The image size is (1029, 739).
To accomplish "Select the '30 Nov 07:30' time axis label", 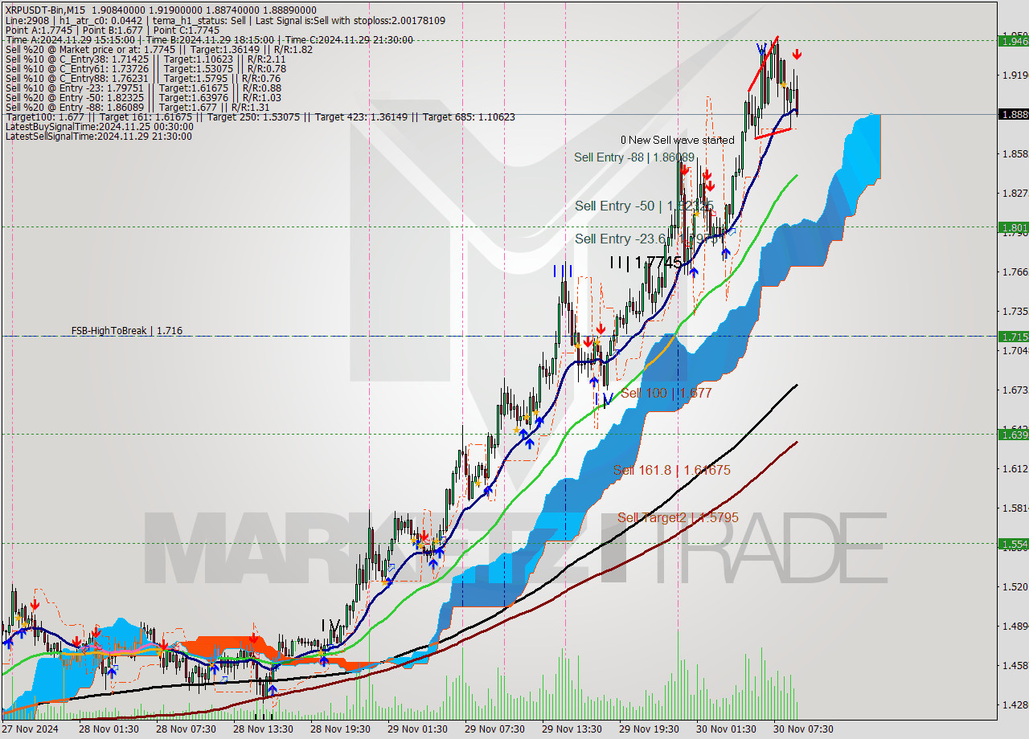I will [x=803, y=729].
